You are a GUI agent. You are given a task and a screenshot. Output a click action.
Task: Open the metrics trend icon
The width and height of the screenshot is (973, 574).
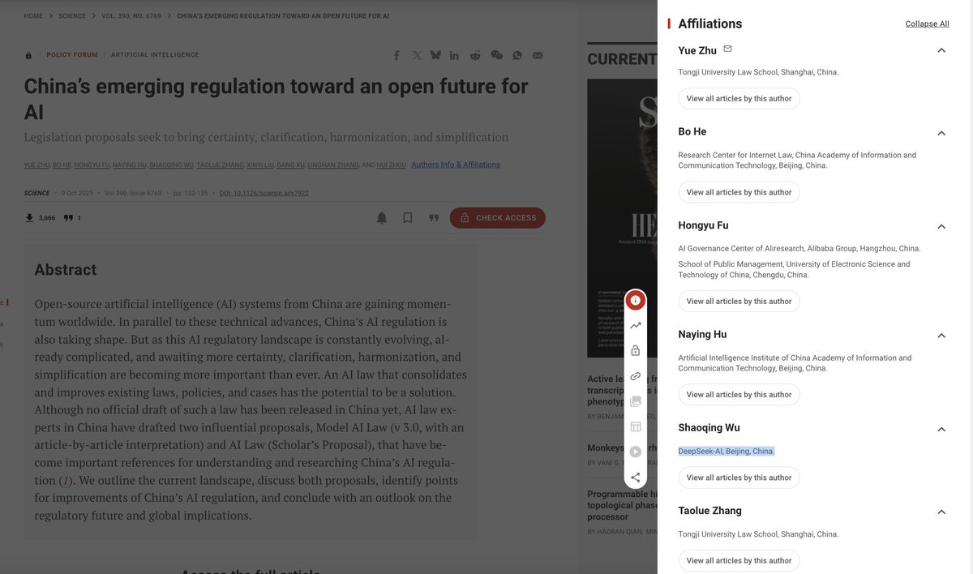636,325
